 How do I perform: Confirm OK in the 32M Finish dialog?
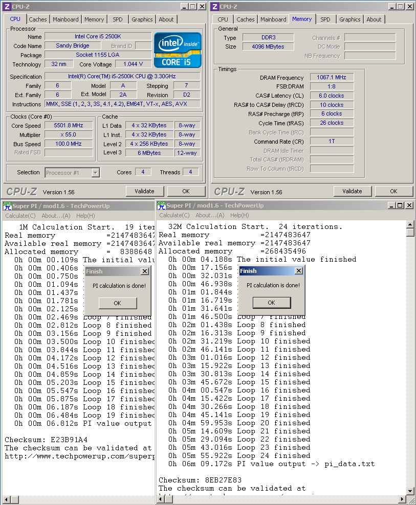(x=272, y=303)
